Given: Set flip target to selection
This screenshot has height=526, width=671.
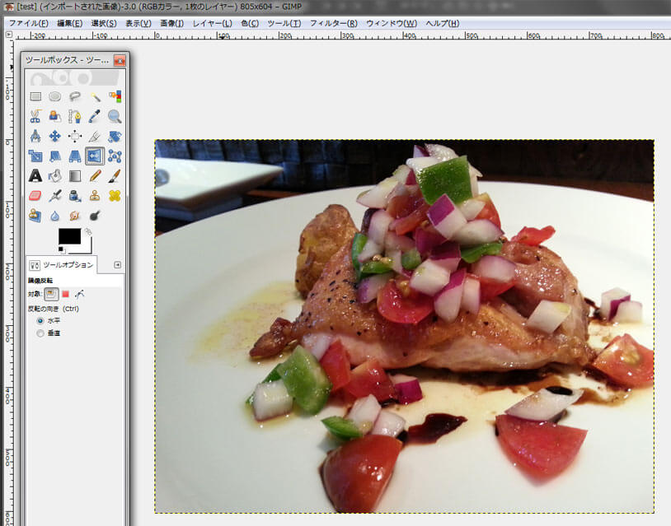Looking at the screenshot, I should tap(65, 294).
